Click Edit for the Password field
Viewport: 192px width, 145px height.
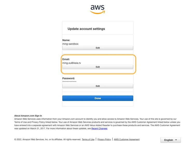point(98,86)
